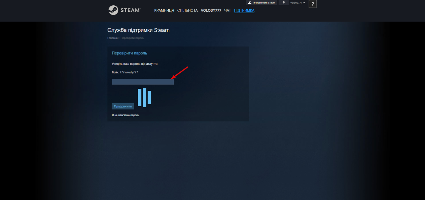Click the question mark help icon
This screenshot has width=425, height=200.
(x=312, y=4)
